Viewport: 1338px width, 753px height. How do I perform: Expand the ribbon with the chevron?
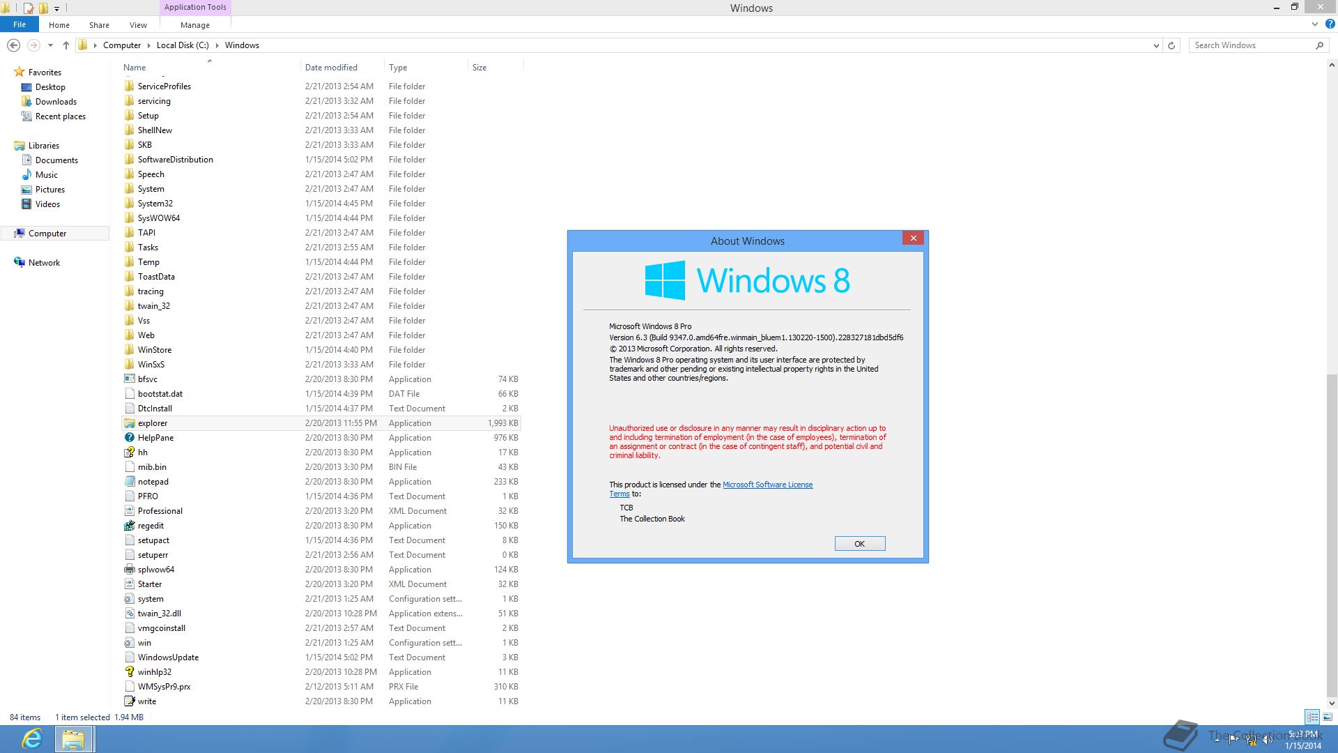click(1315, 24)
